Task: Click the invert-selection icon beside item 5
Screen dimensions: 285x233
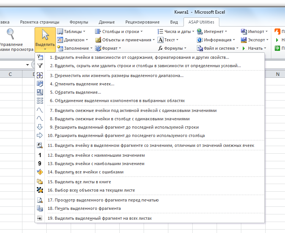Action: coord(40,92)
